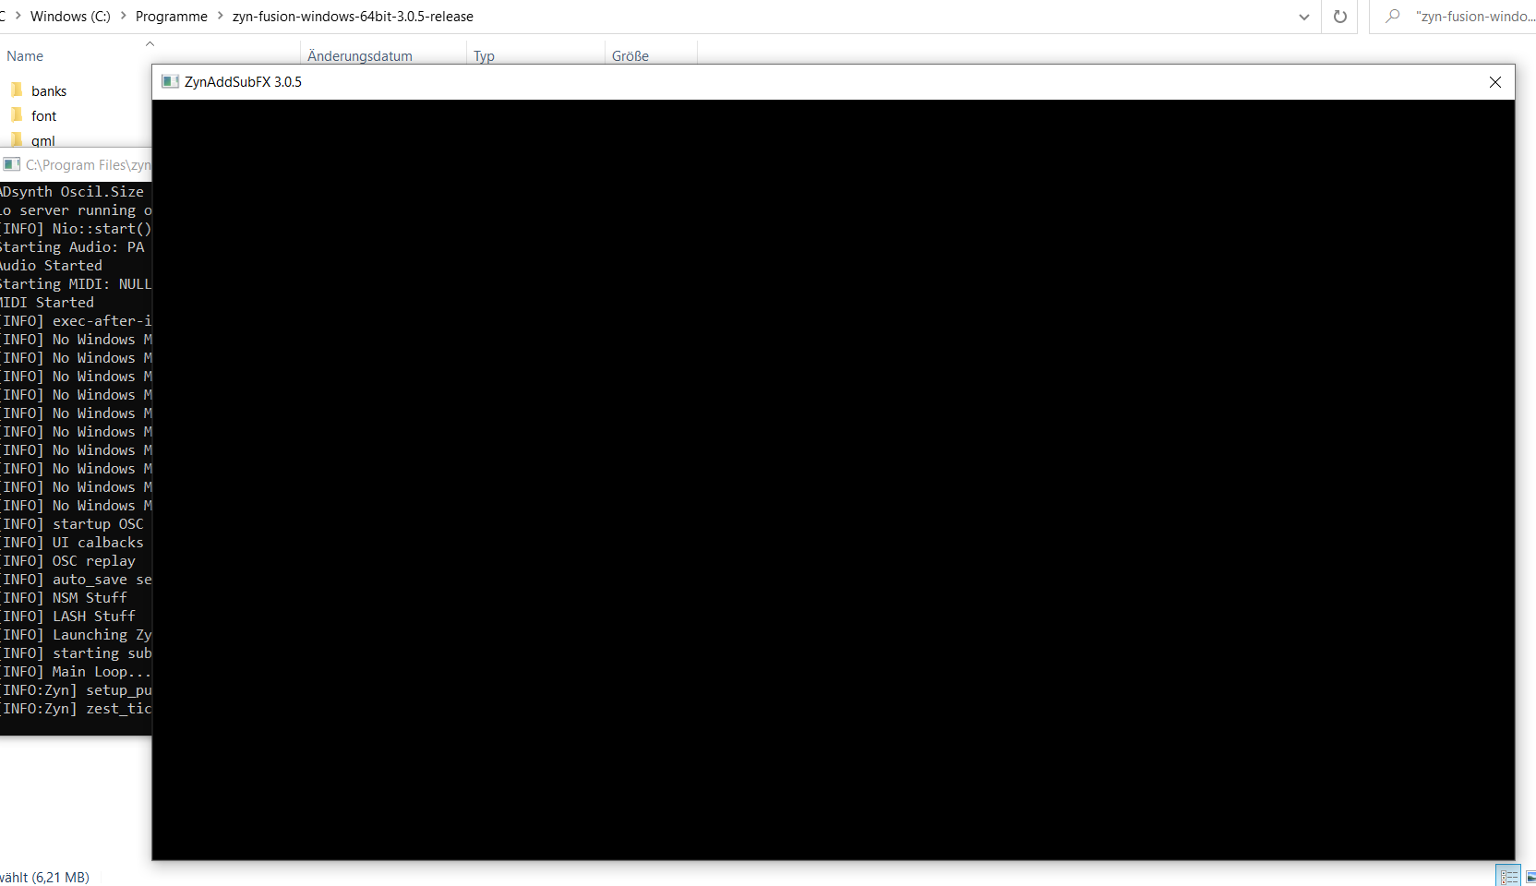Click console line 'Audio Started'

(51, 266)
